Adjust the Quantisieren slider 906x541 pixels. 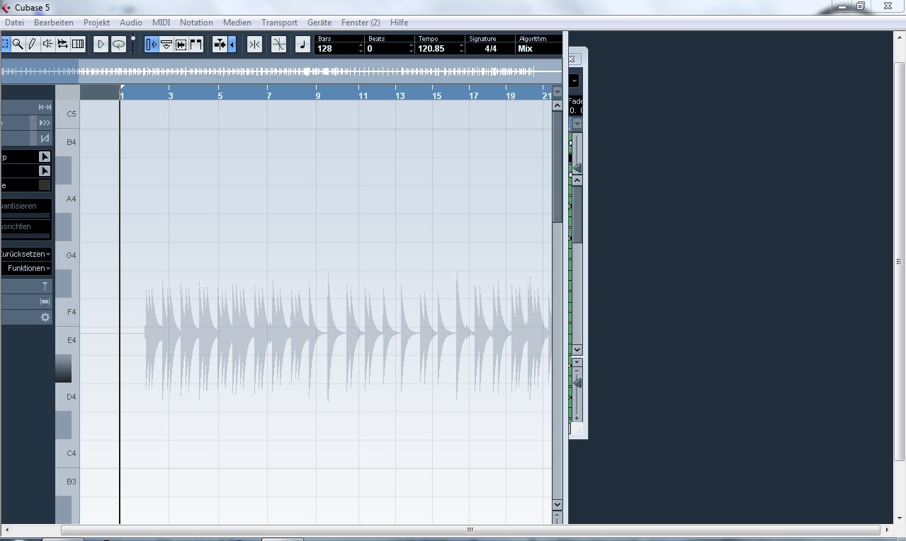25,215
